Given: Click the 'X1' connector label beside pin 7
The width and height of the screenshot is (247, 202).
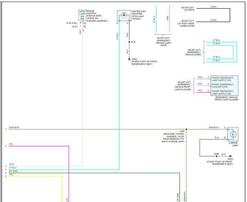Looking at the screenshot, I should (x=85, y=26).
